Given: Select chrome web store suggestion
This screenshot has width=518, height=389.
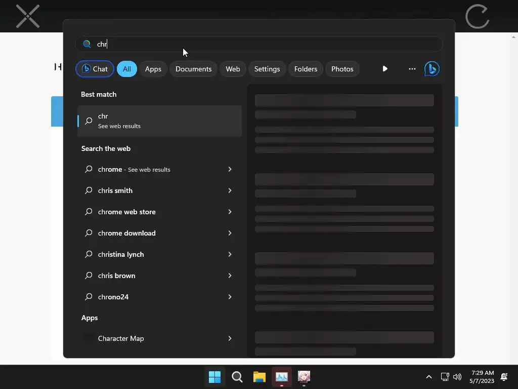Looking at the screenshot, I should coord(159,212).
